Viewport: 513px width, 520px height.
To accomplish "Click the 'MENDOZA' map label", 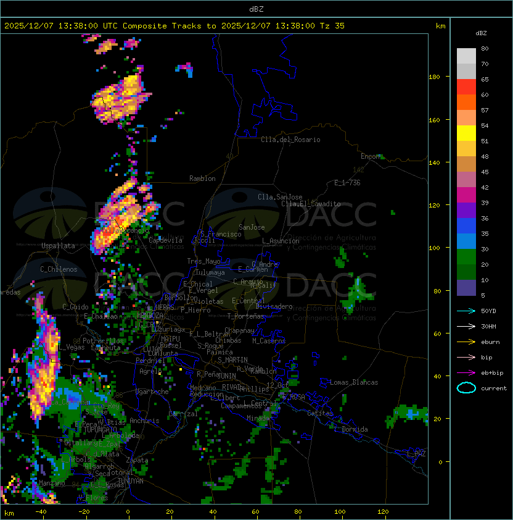I will click(150, 315).
